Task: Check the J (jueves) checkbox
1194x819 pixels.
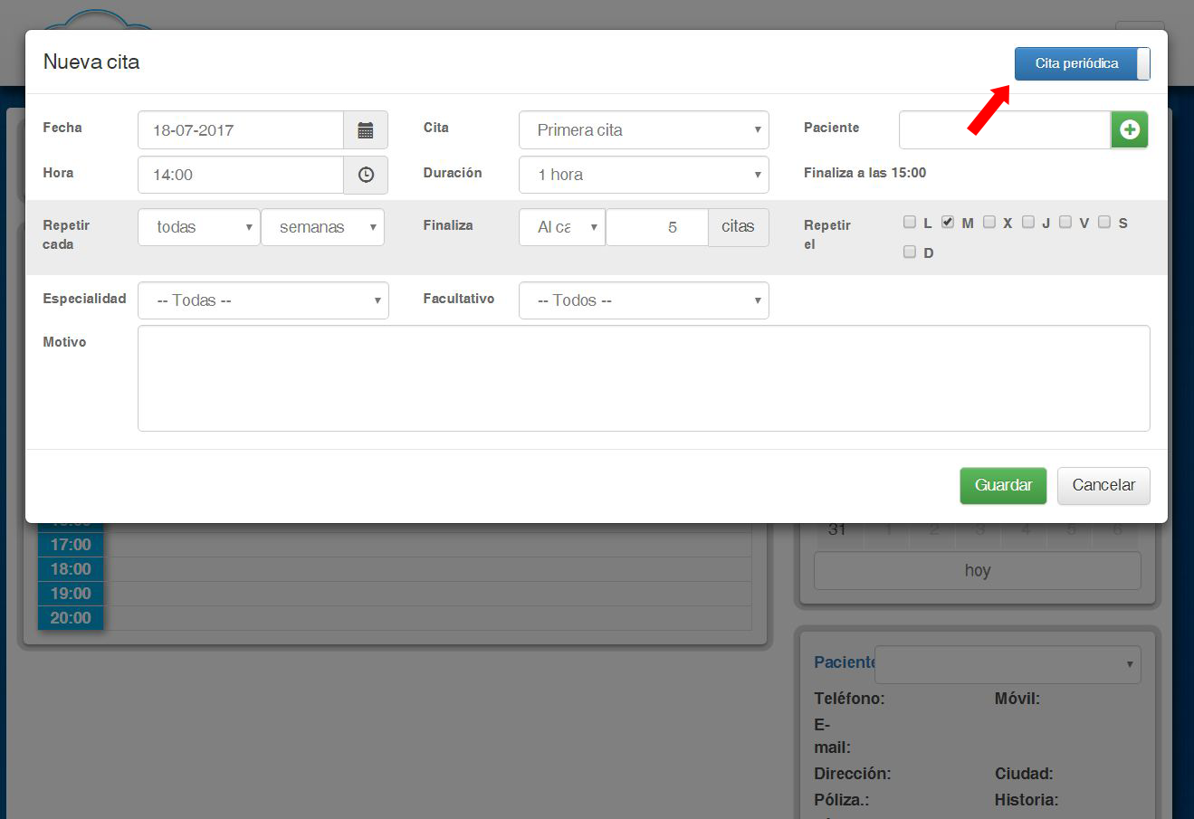Action: 1027,222
